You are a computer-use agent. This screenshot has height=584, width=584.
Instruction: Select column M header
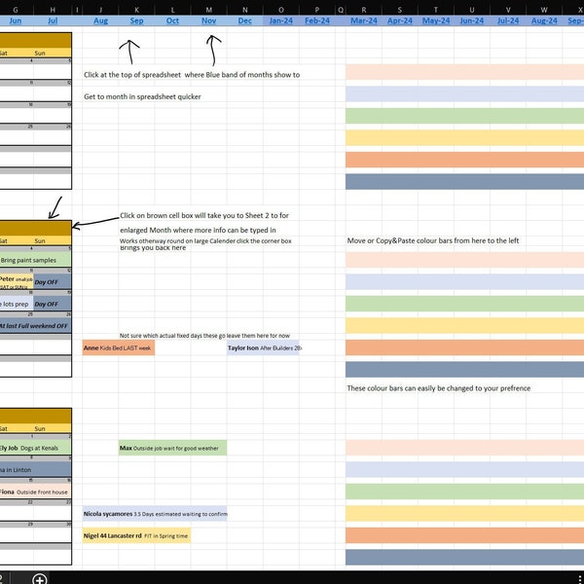[208, 10]
